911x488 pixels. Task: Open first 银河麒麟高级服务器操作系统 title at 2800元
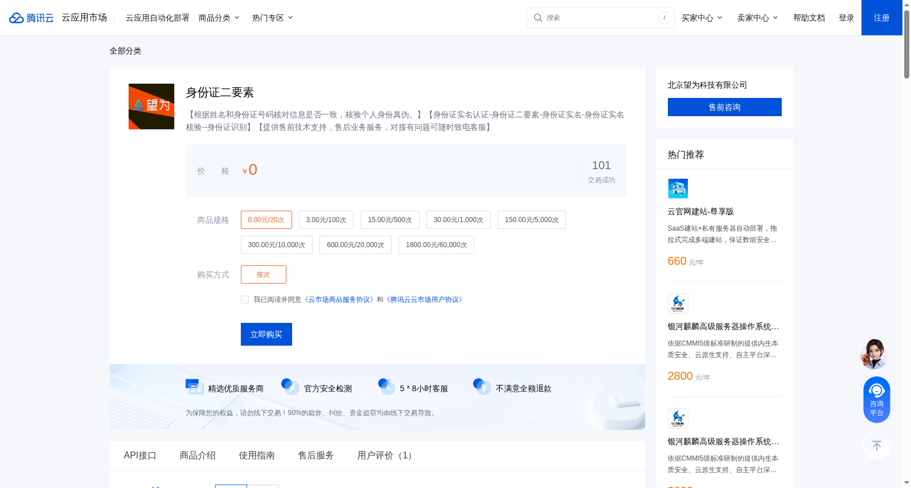point(723,326)
